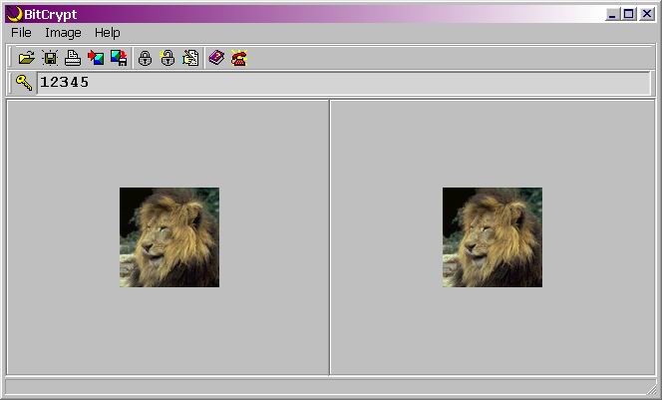
Task: Click the save image icon with floppy
Action: [119, 58]
